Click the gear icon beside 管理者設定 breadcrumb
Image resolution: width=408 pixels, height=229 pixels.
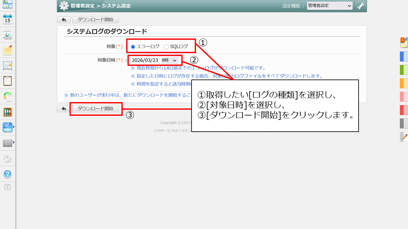[64, 6]
